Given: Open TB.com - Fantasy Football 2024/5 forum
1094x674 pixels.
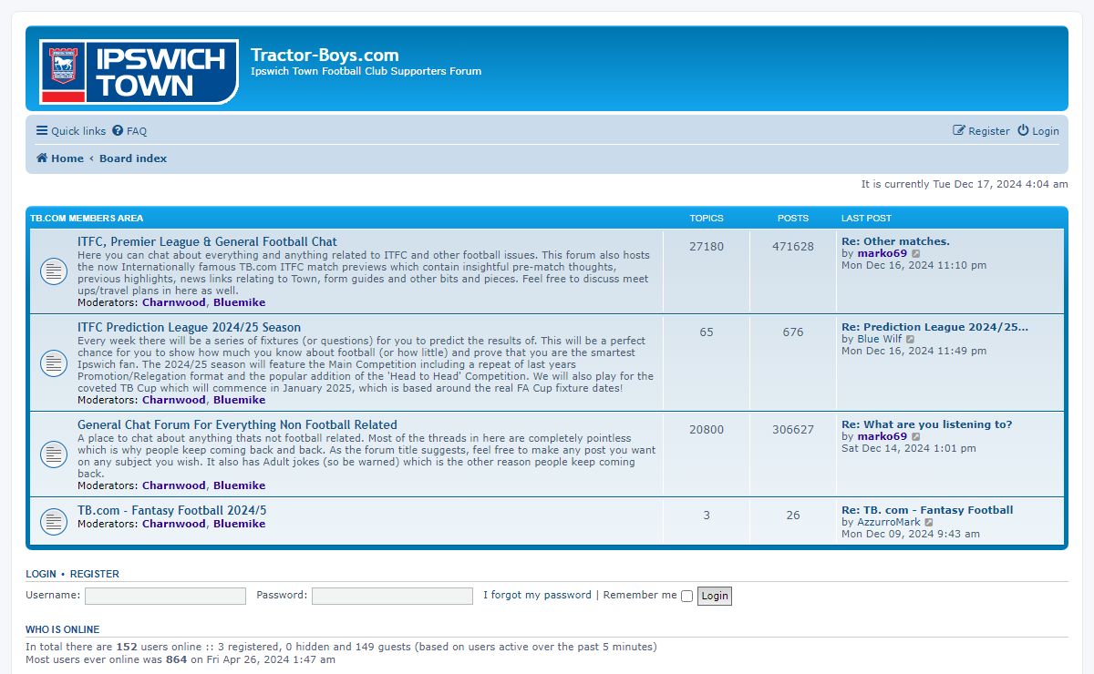Looking at the screenshot, I should tap(172, 510).
